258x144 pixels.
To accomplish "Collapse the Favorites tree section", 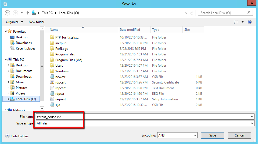I will tap(6, 32).
